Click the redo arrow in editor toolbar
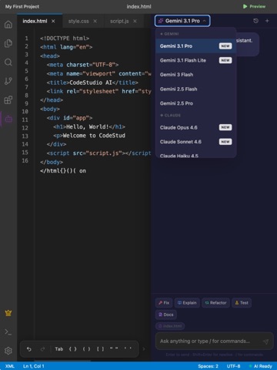Screen dimensions: 277x370 pyautogui.click(x=42, y=349)
